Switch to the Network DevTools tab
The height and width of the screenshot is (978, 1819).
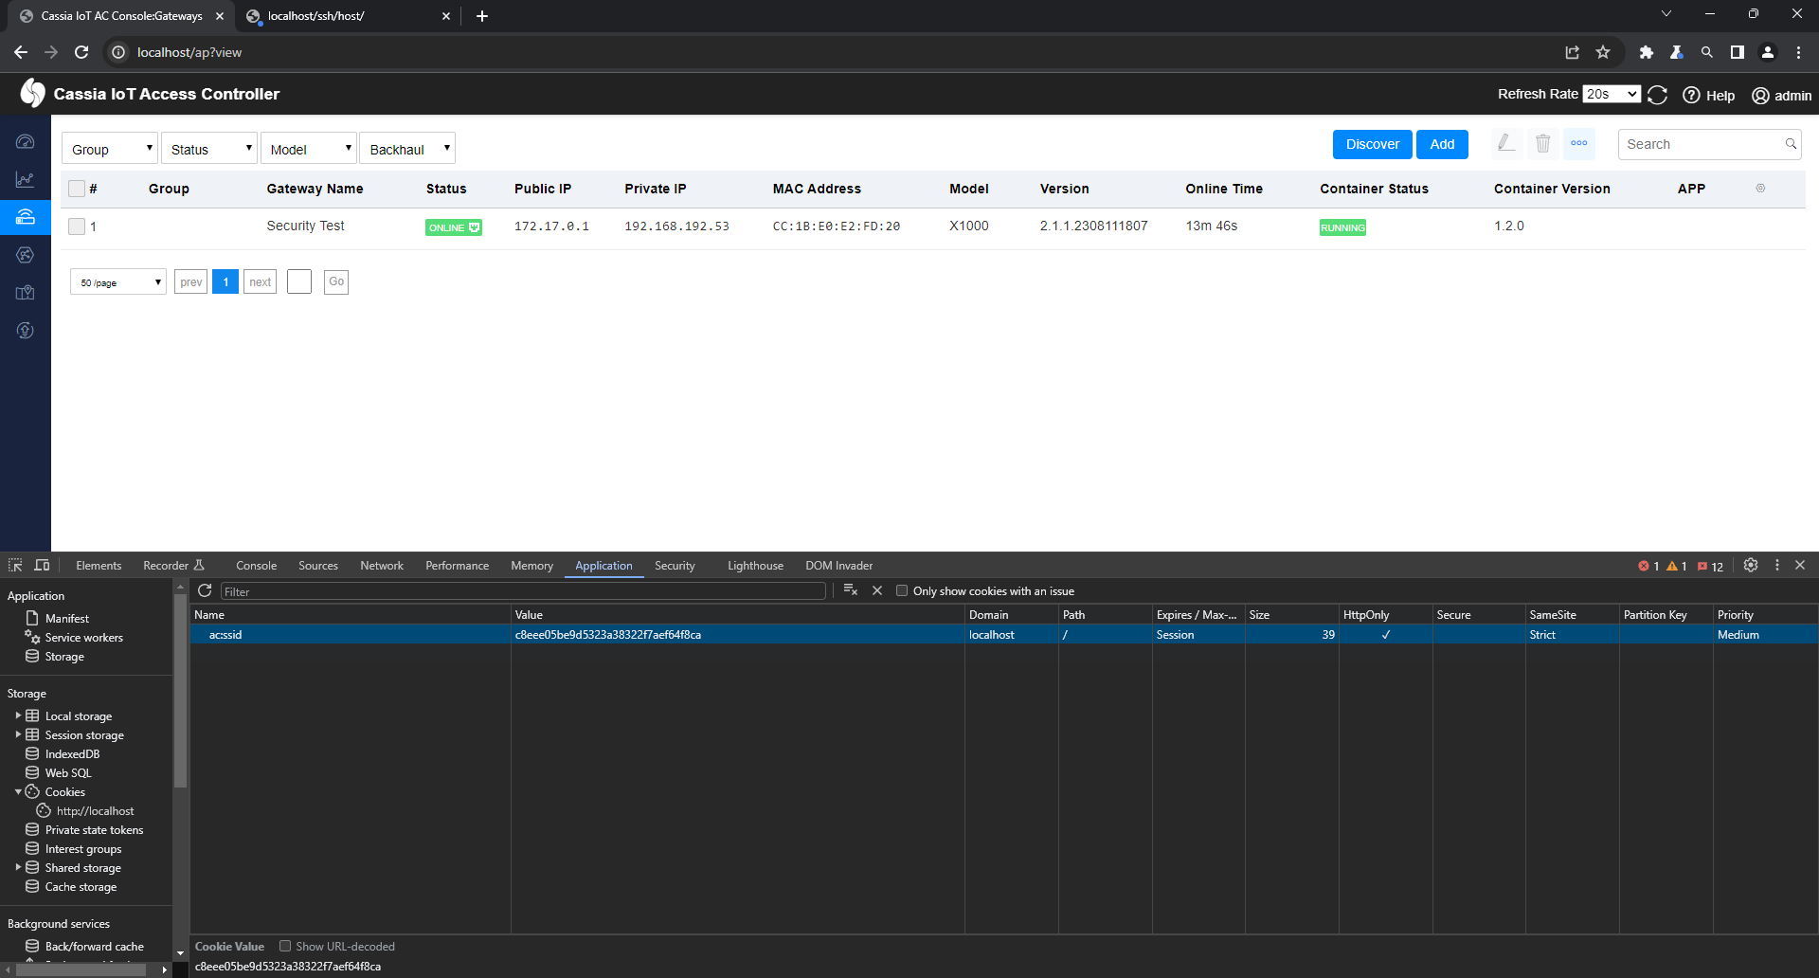point(382,566)
